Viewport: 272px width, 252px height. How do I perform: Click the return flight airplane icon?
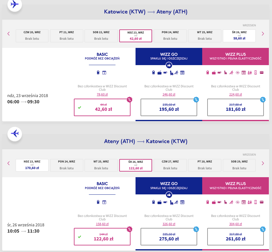click(x=14, y=133)
